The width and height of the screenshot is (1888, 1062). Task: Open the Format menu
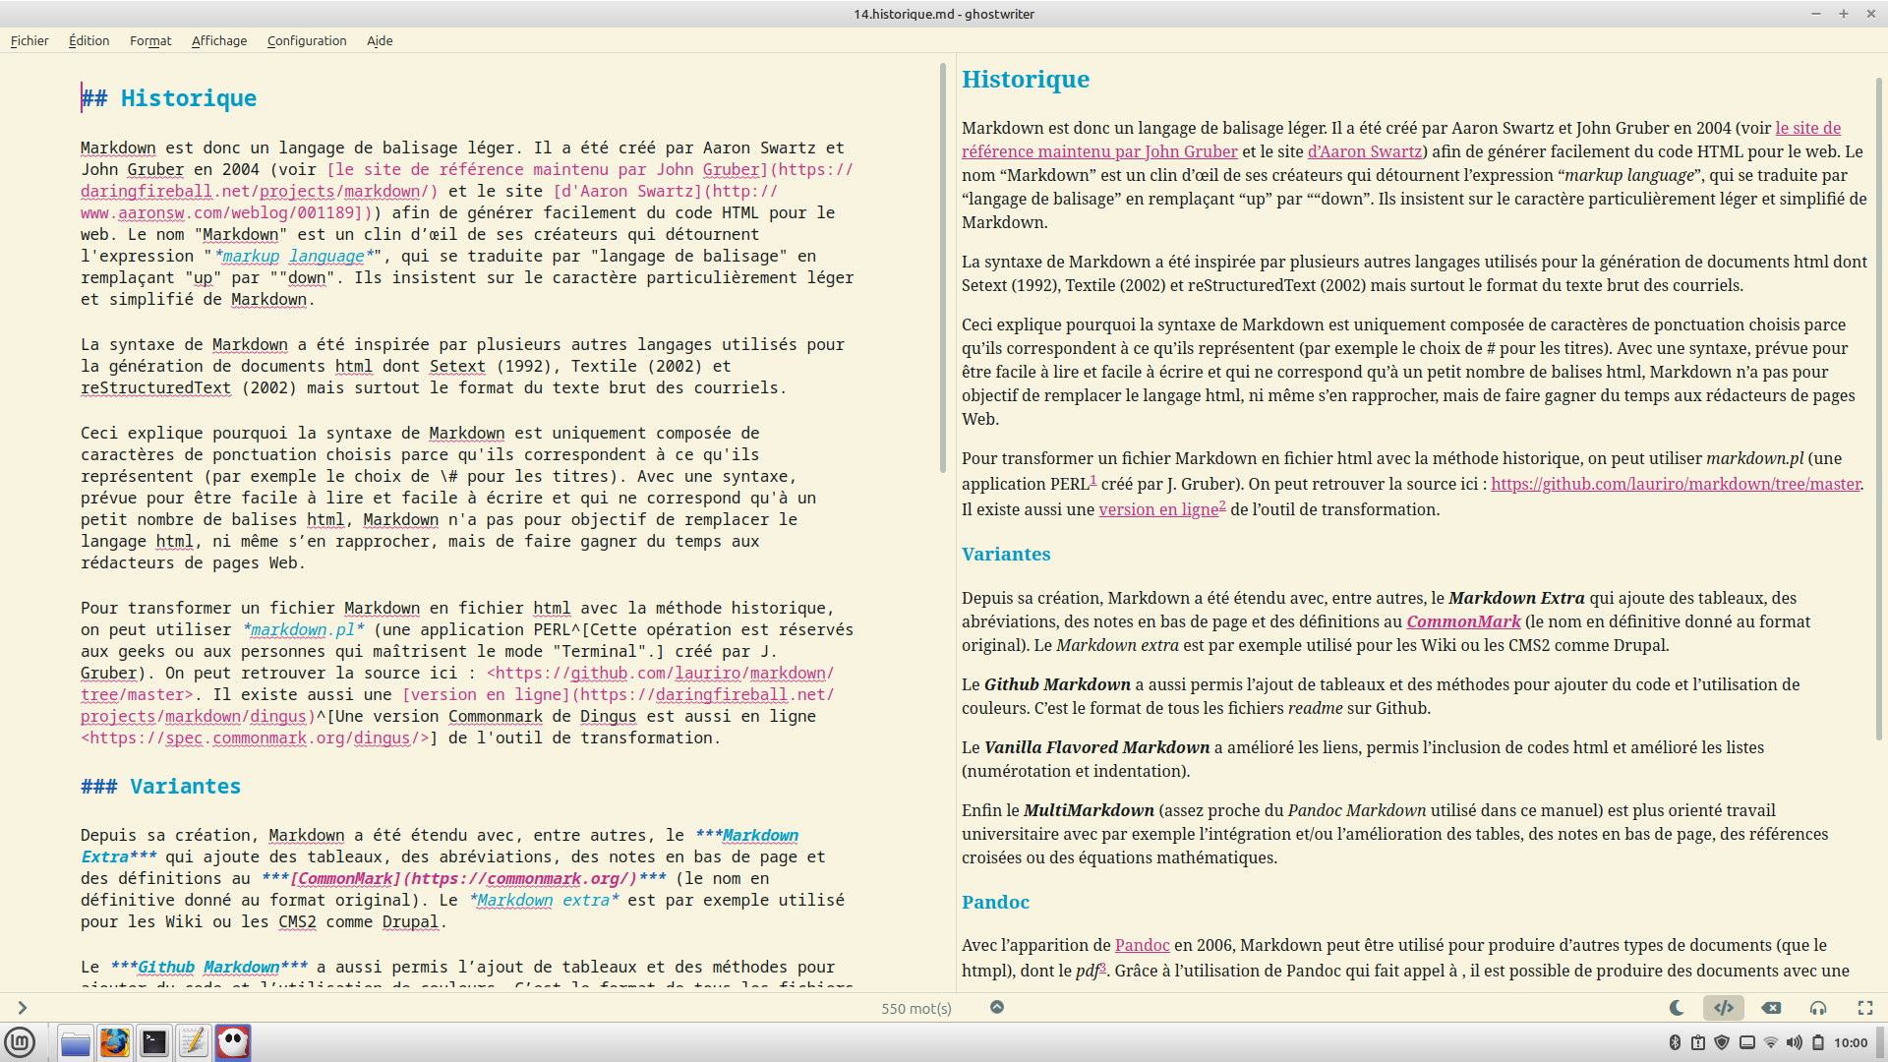click(x=150, y=40)
